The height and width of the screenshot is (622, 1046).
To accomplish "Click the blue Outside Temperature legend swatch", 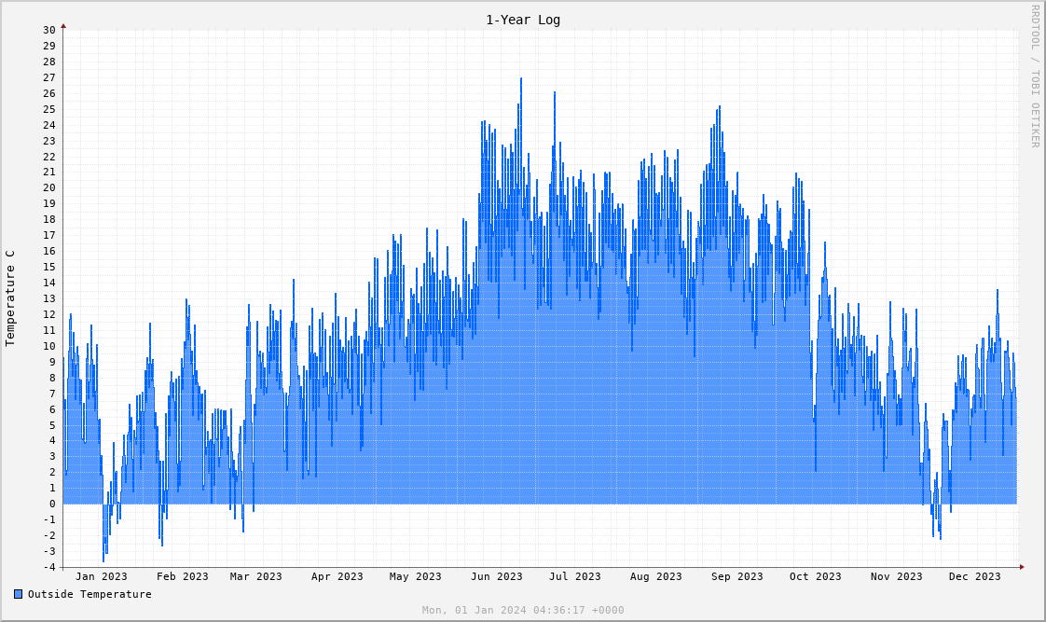I will point(18,594).
